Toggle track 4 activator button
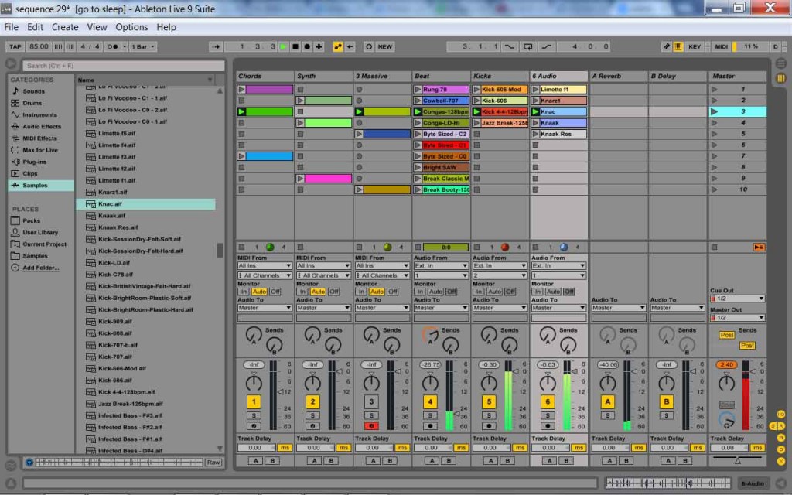This screenshot has width=792, height=495. [x=430, y=401]
